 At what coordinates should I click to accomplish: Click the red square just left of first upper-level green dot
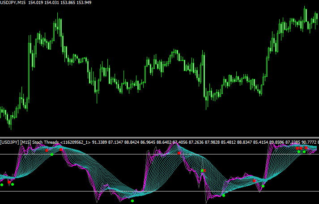[x=47, y=150]
